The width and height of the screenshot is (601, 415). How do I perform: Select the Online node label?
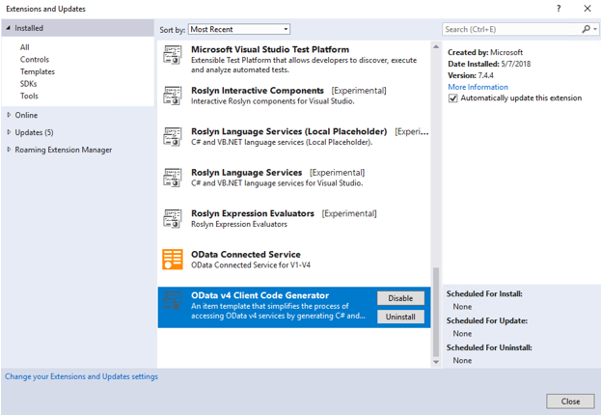click(x=26, y=115)
